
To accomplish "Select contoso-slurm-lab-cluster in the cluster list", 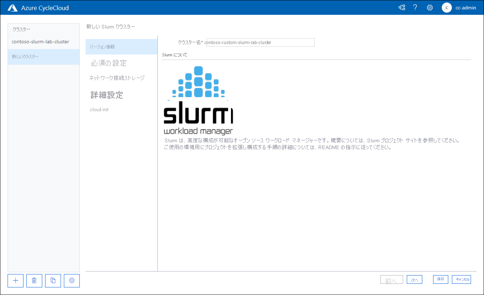I will (x=40, y=42).
